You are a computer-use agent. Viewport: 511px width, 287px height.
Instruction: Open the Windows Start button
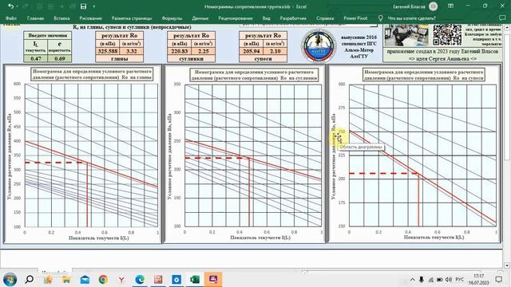pos(10,279)
